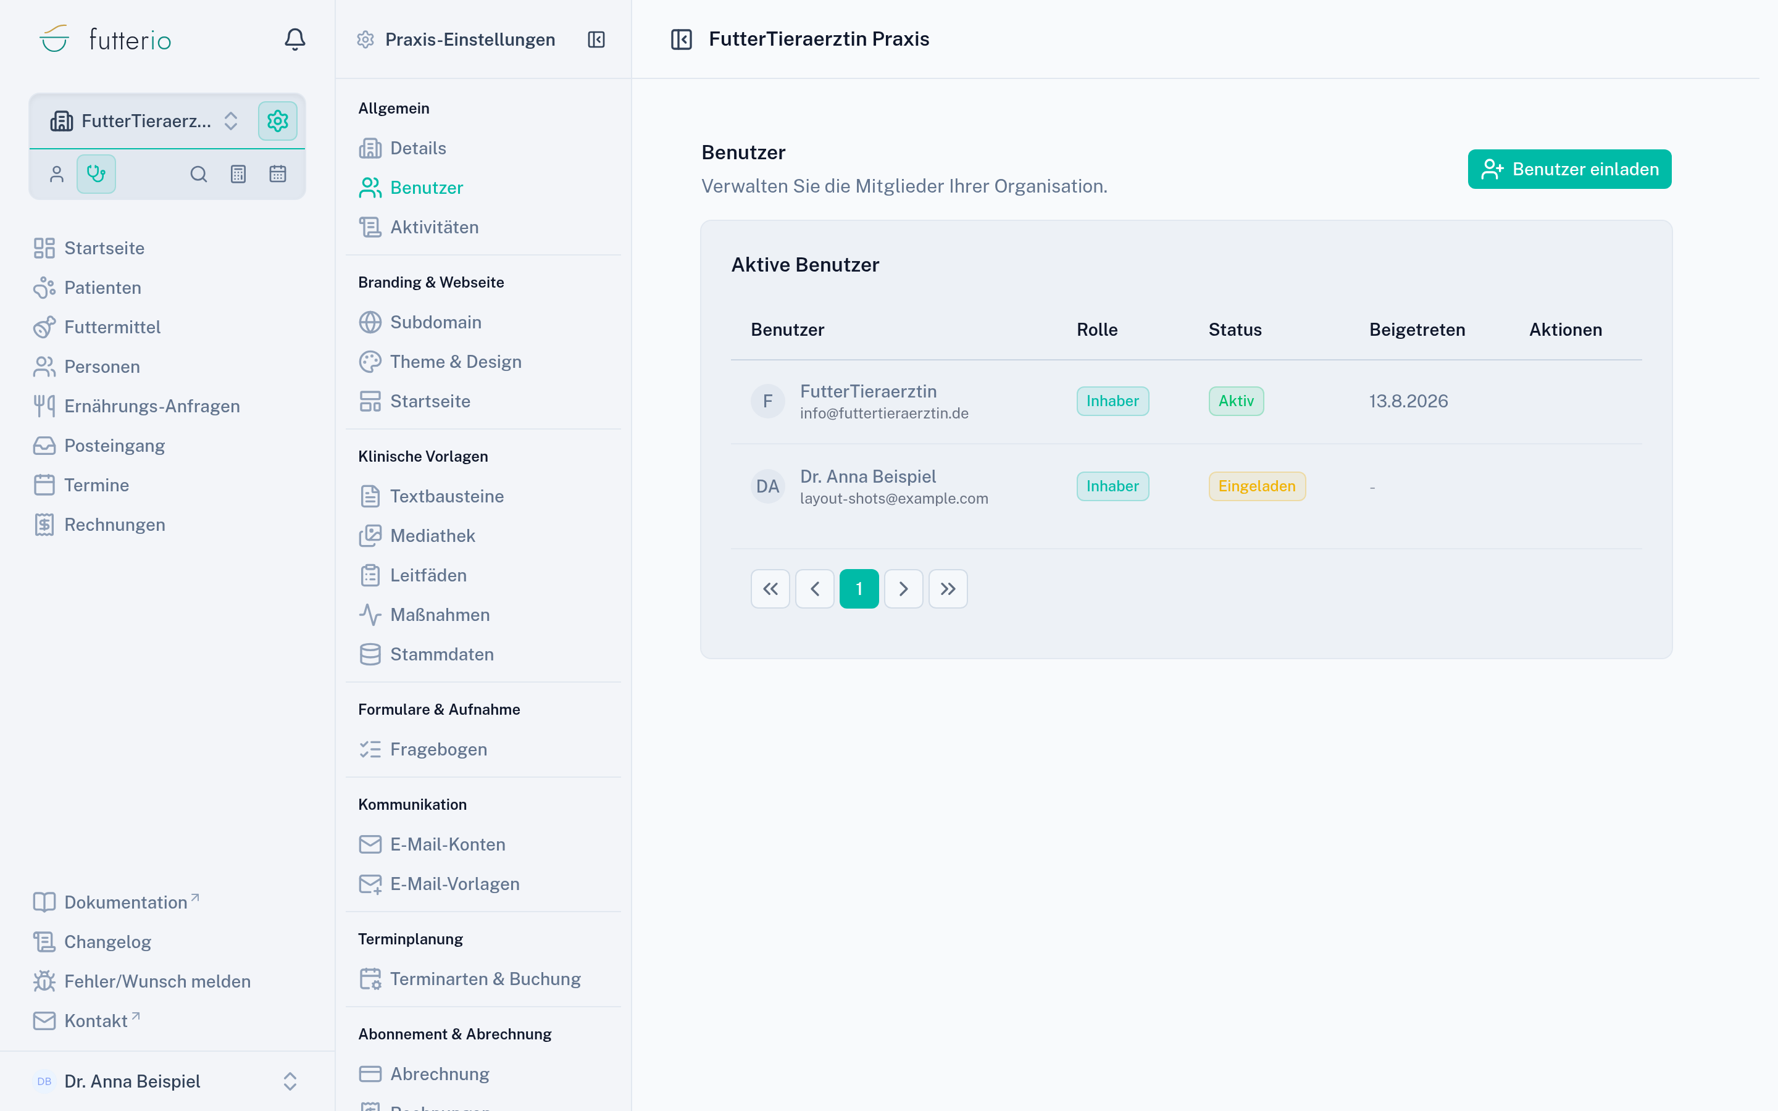Jump to the first page of users
The width and height of the screenshot is (1778, 1111).
tap(770, 589)
